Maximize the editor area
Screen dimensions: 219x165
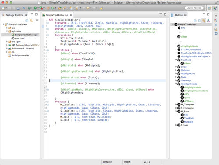click(165, 14)
